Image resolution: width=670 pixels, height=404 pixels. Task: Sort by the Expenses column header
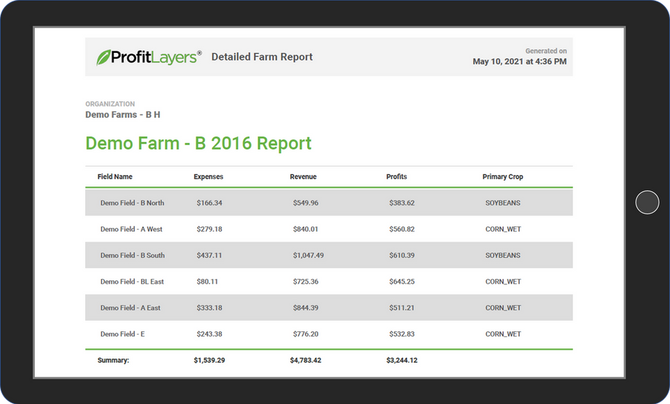pyautogui.click(x=208, y=177)
